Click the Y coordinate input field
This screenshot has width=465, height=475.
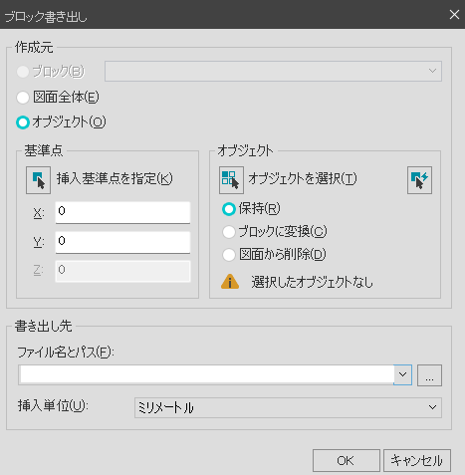[122, 242]
